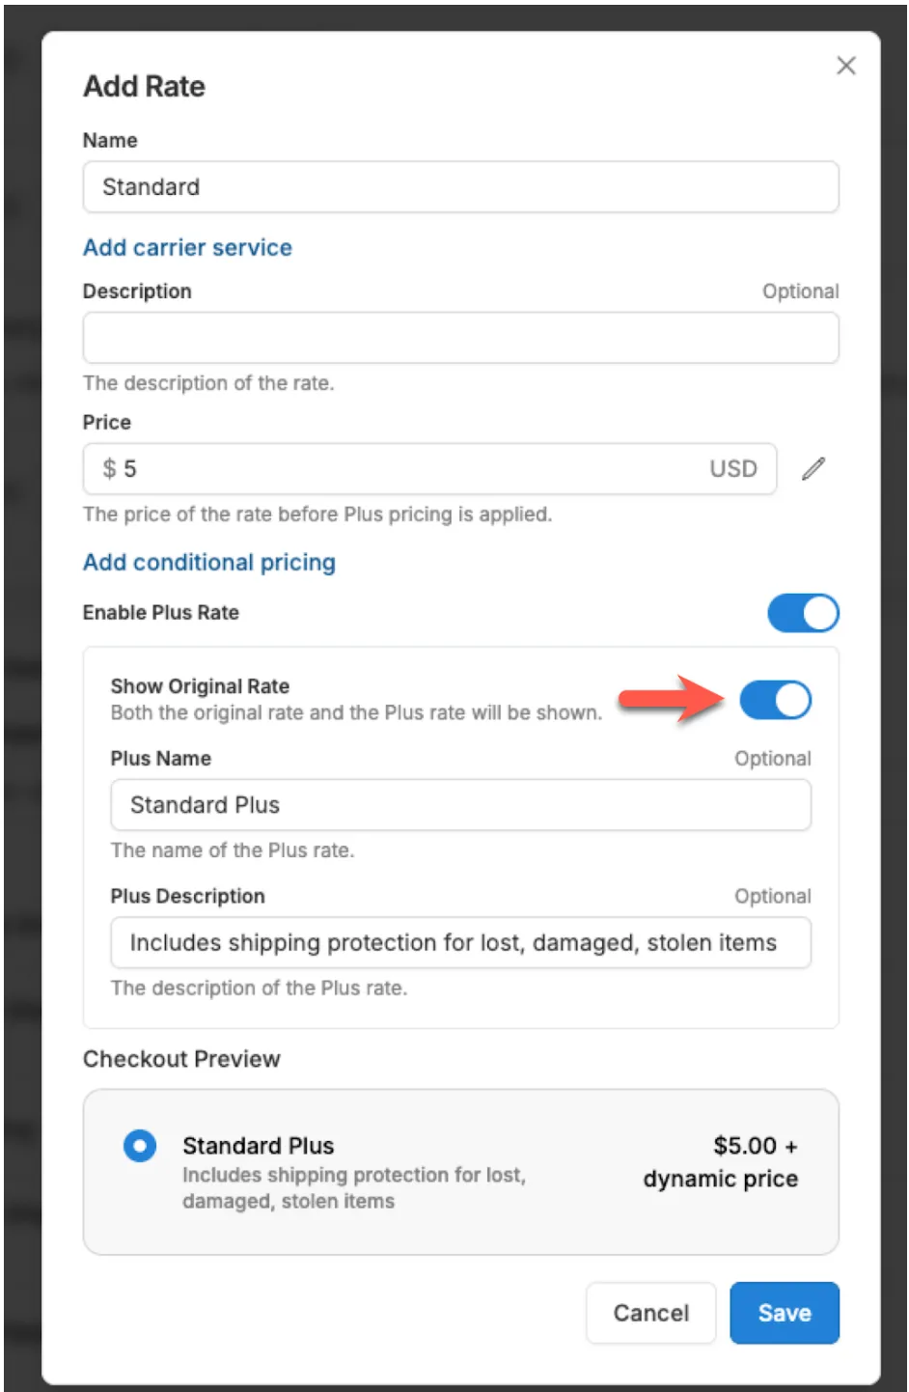Image resolution: width=909 pixels, height=1392 pixels.
Task: Close the Add Rate dialog
Action: [x=846, y=66]
